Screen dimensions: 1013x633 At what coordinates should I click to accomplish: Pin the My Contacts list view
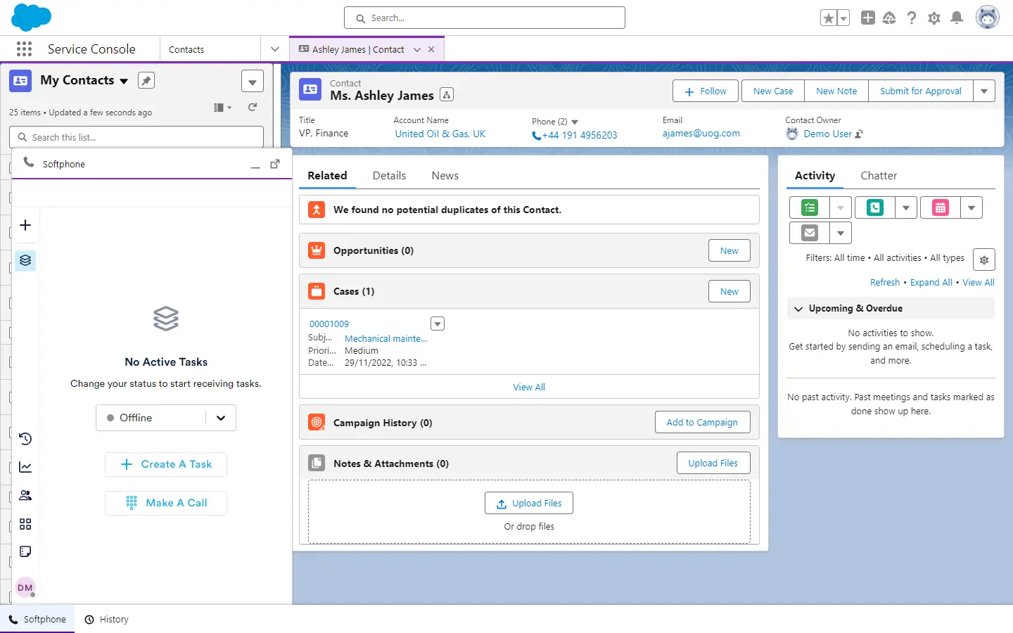point(146,81)
